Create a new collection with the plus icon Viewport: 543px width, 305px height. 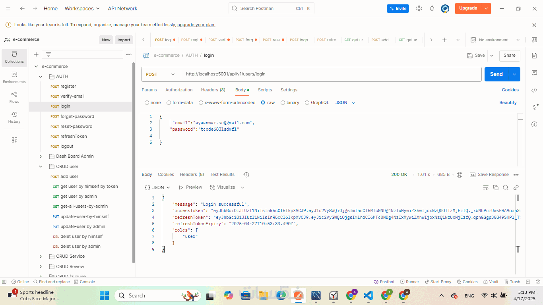coord(36,54)
